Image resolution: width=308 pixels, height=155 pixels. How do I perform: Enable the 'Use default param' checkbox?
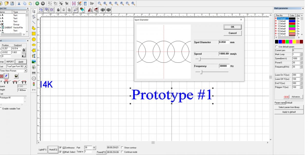pyautogui.click(x=277, y=47)
